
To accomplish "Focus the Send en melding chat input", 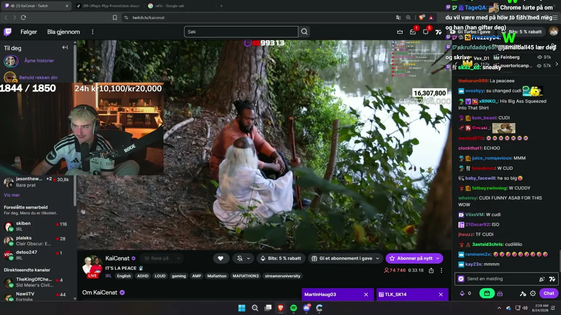I will click(500, 279).
